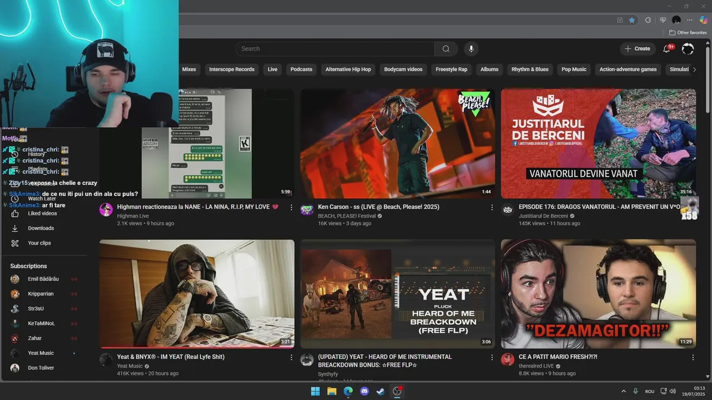Open YouTube notifications bell
Viewport: 712px width, 400px height.
666,49
